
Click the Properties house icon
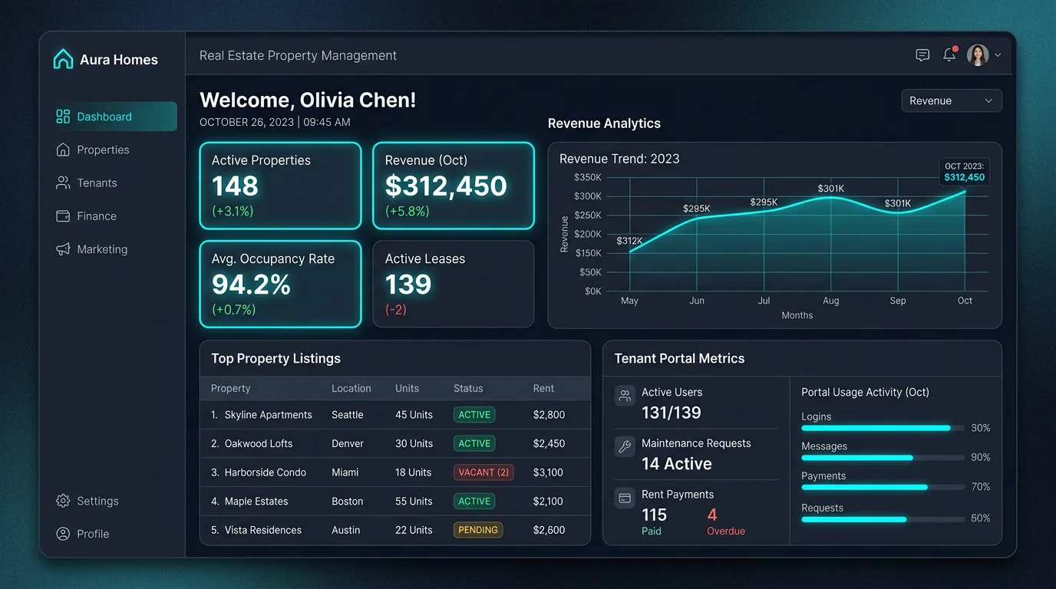(x=63, y=150)
